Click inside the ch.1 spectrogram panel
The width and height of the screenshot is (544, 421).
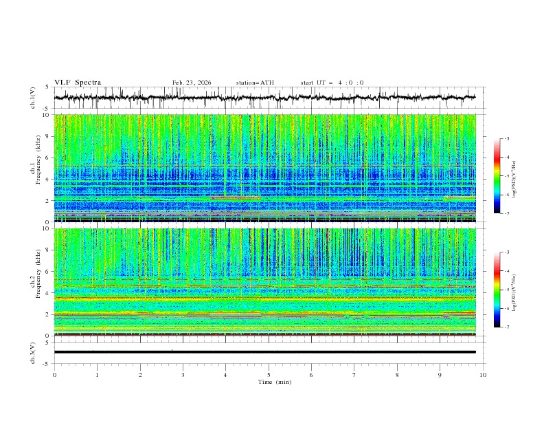click(x=264, y=168)
